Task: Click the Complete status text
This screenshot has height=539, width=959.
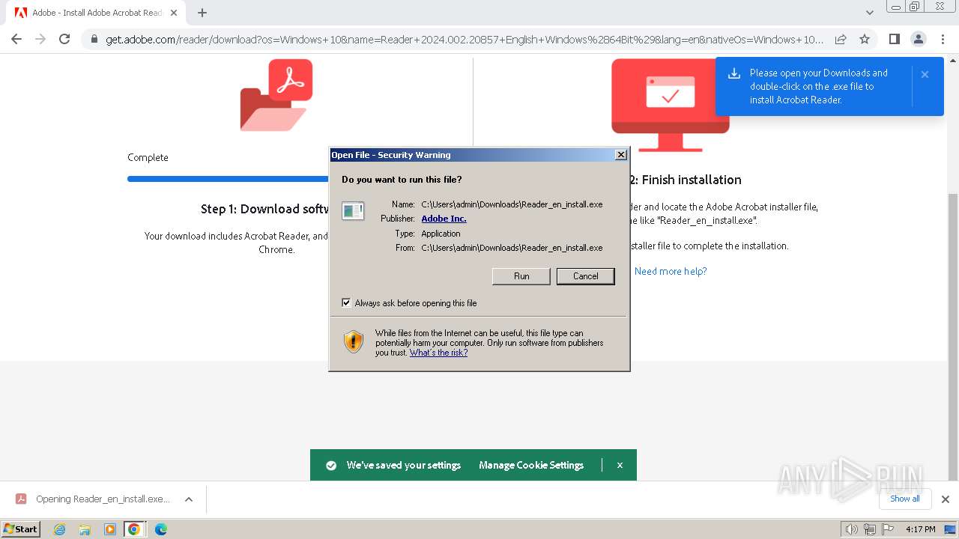Action: 148,157
